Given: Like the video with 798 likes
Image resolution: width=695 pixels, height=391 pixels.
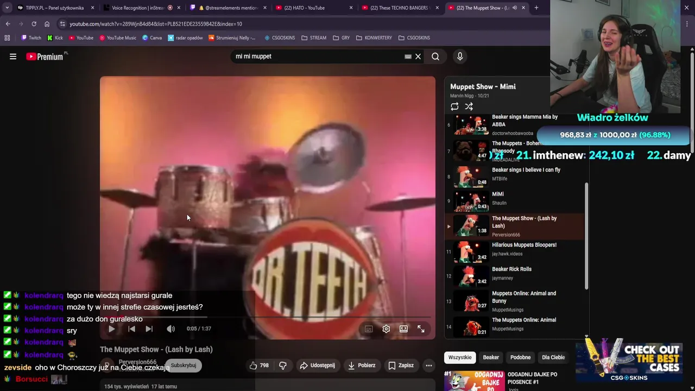Looking at the screenshot, I should 259,365.
